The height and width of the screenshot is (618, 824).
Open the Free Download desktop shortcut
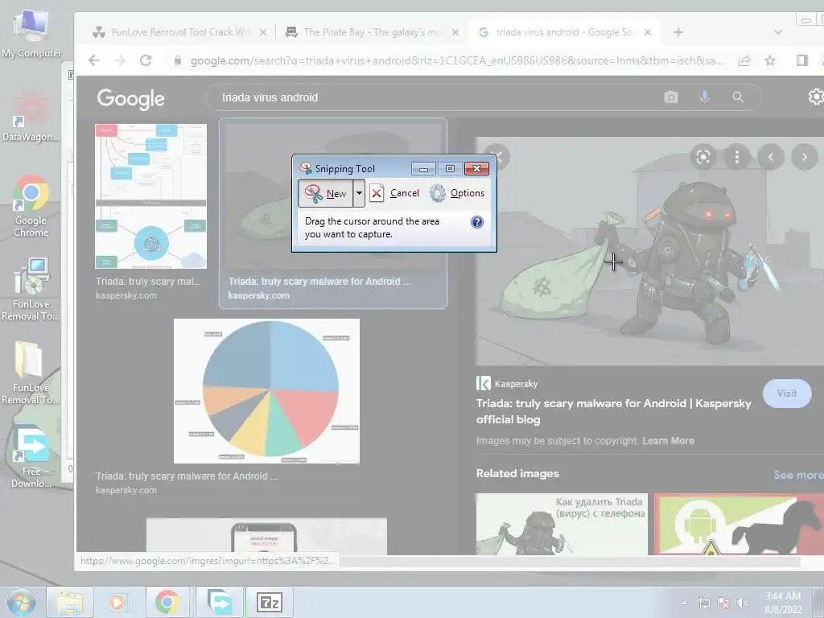31,458
